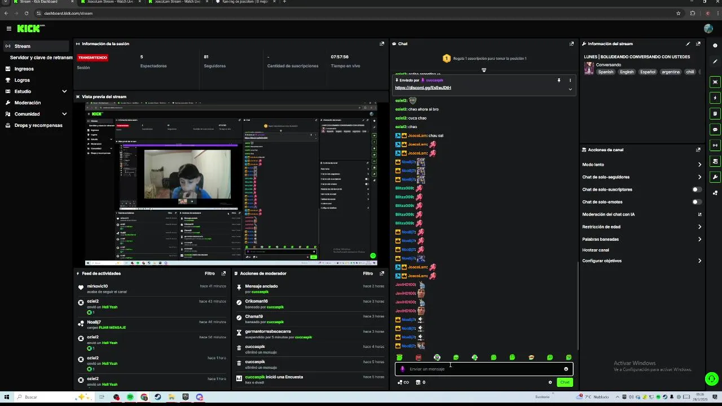Viewport: 722px width, 406px height.
Task: Pick the red angry emote in emote bar
Action: 419,358
